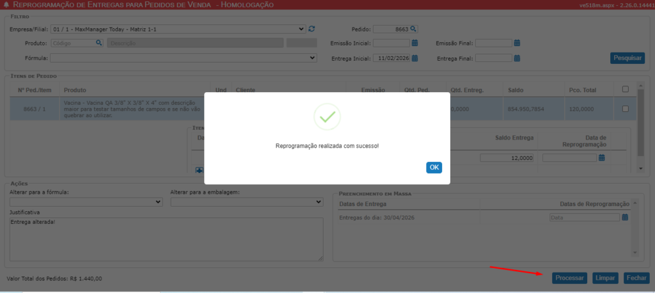Open the calendar for the item's Data de Reprogramação
The image size is (655, 293).
click(x=601, y=157)
